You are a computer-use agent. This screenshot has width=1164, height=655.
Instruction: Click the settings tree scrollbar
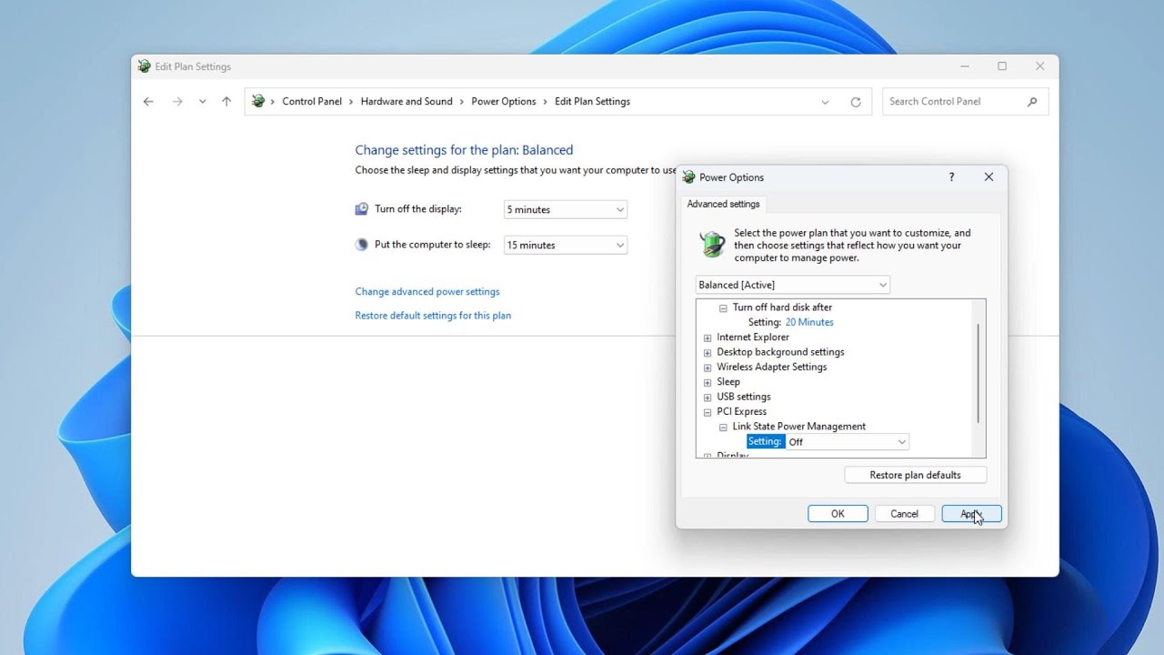(978, 373)
